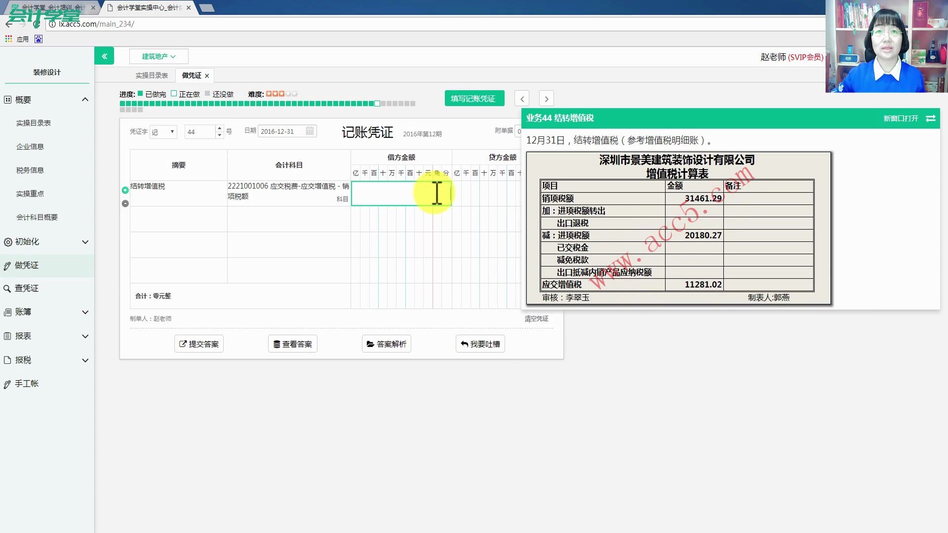Open the calendar icon beside the date field

310,131
